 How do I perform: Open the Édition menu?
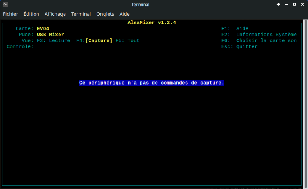(x=31, y=14)
